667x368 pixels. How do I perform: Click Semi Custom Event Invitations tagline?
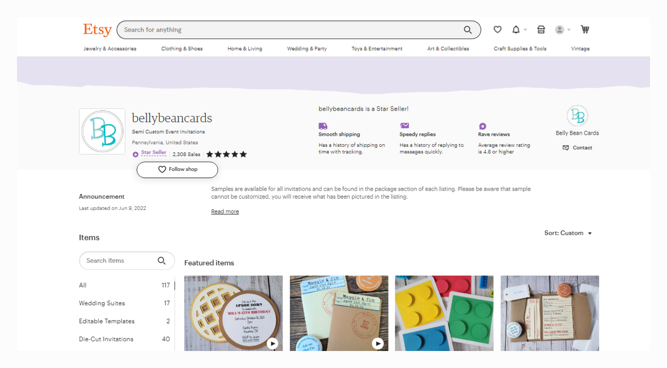[168, 132]
